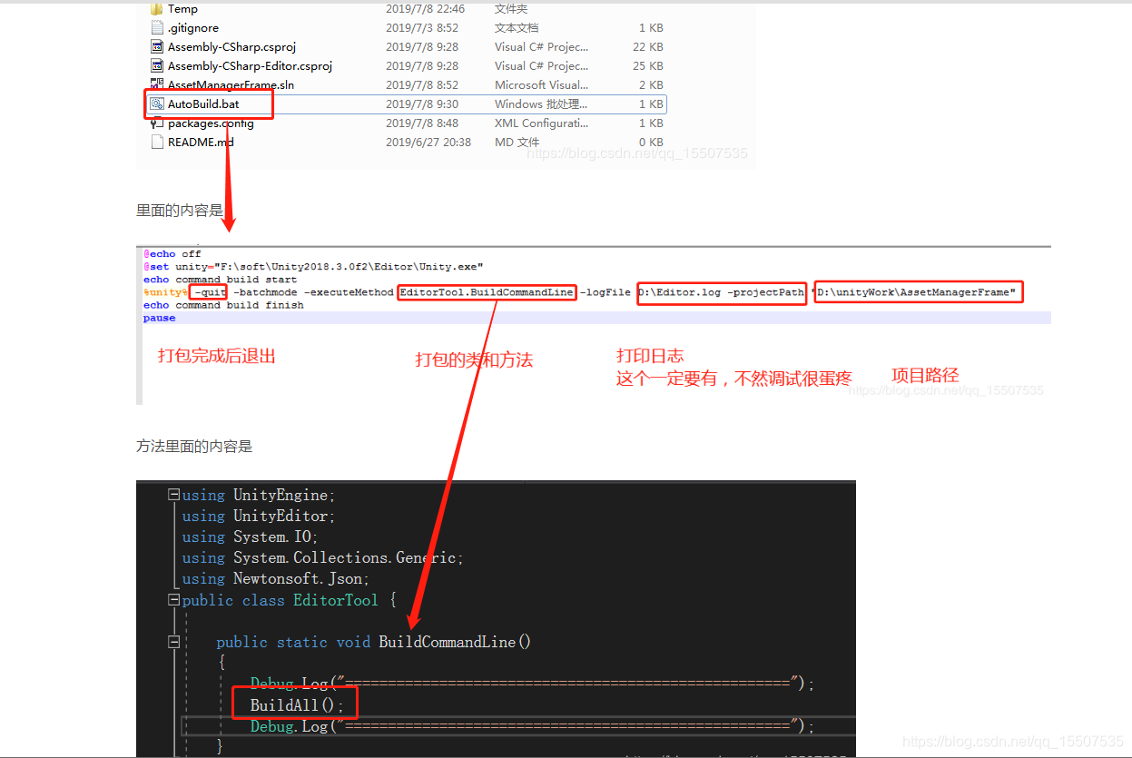Select the AutoBuild.bat file name

click(x=203, y=104)
